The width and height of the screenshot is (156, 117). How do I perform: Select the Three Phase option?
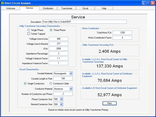pos(51,30)
